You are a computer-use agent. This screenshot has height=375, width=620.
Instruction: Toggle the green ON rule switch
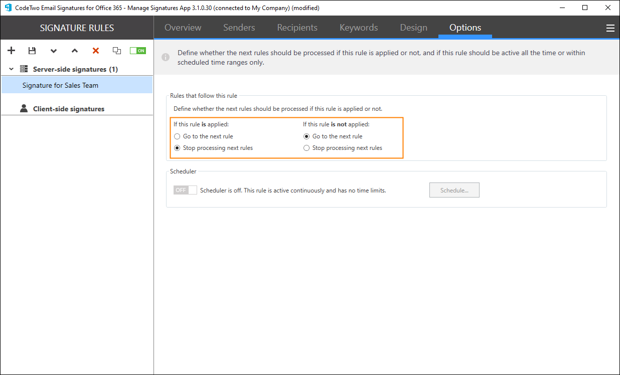point(137,51)
